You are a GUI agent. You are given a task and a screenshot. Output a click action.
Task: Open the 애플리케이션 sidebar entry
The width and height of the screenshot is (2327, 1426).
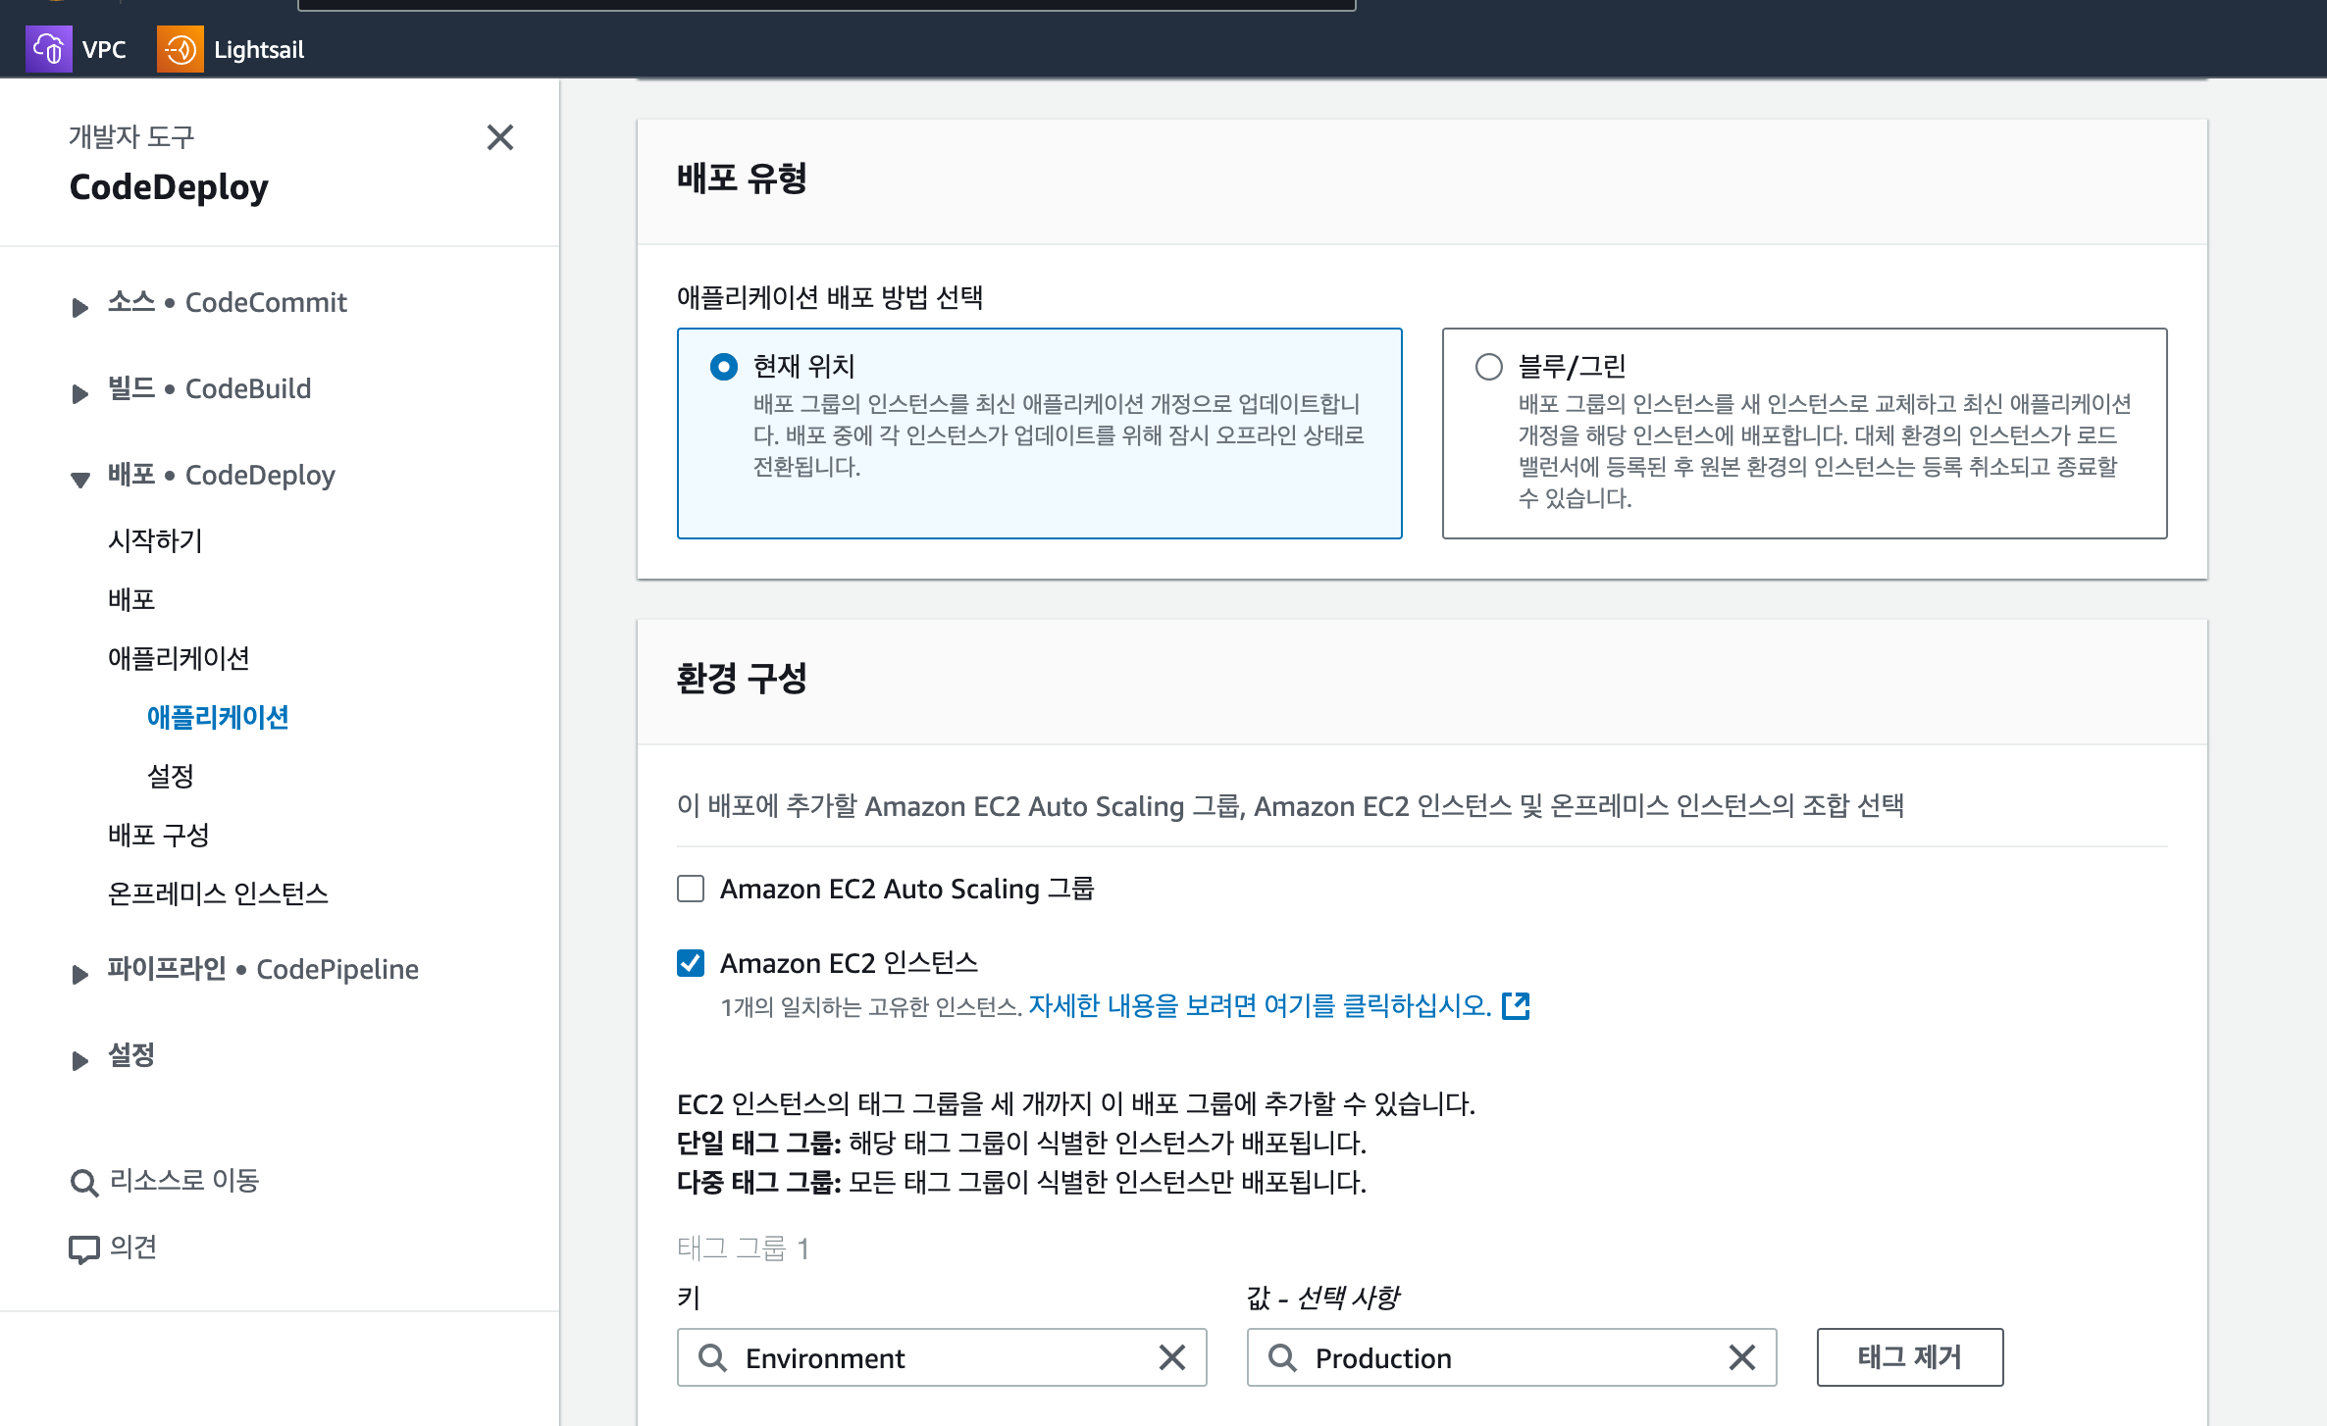coord(217,717)
